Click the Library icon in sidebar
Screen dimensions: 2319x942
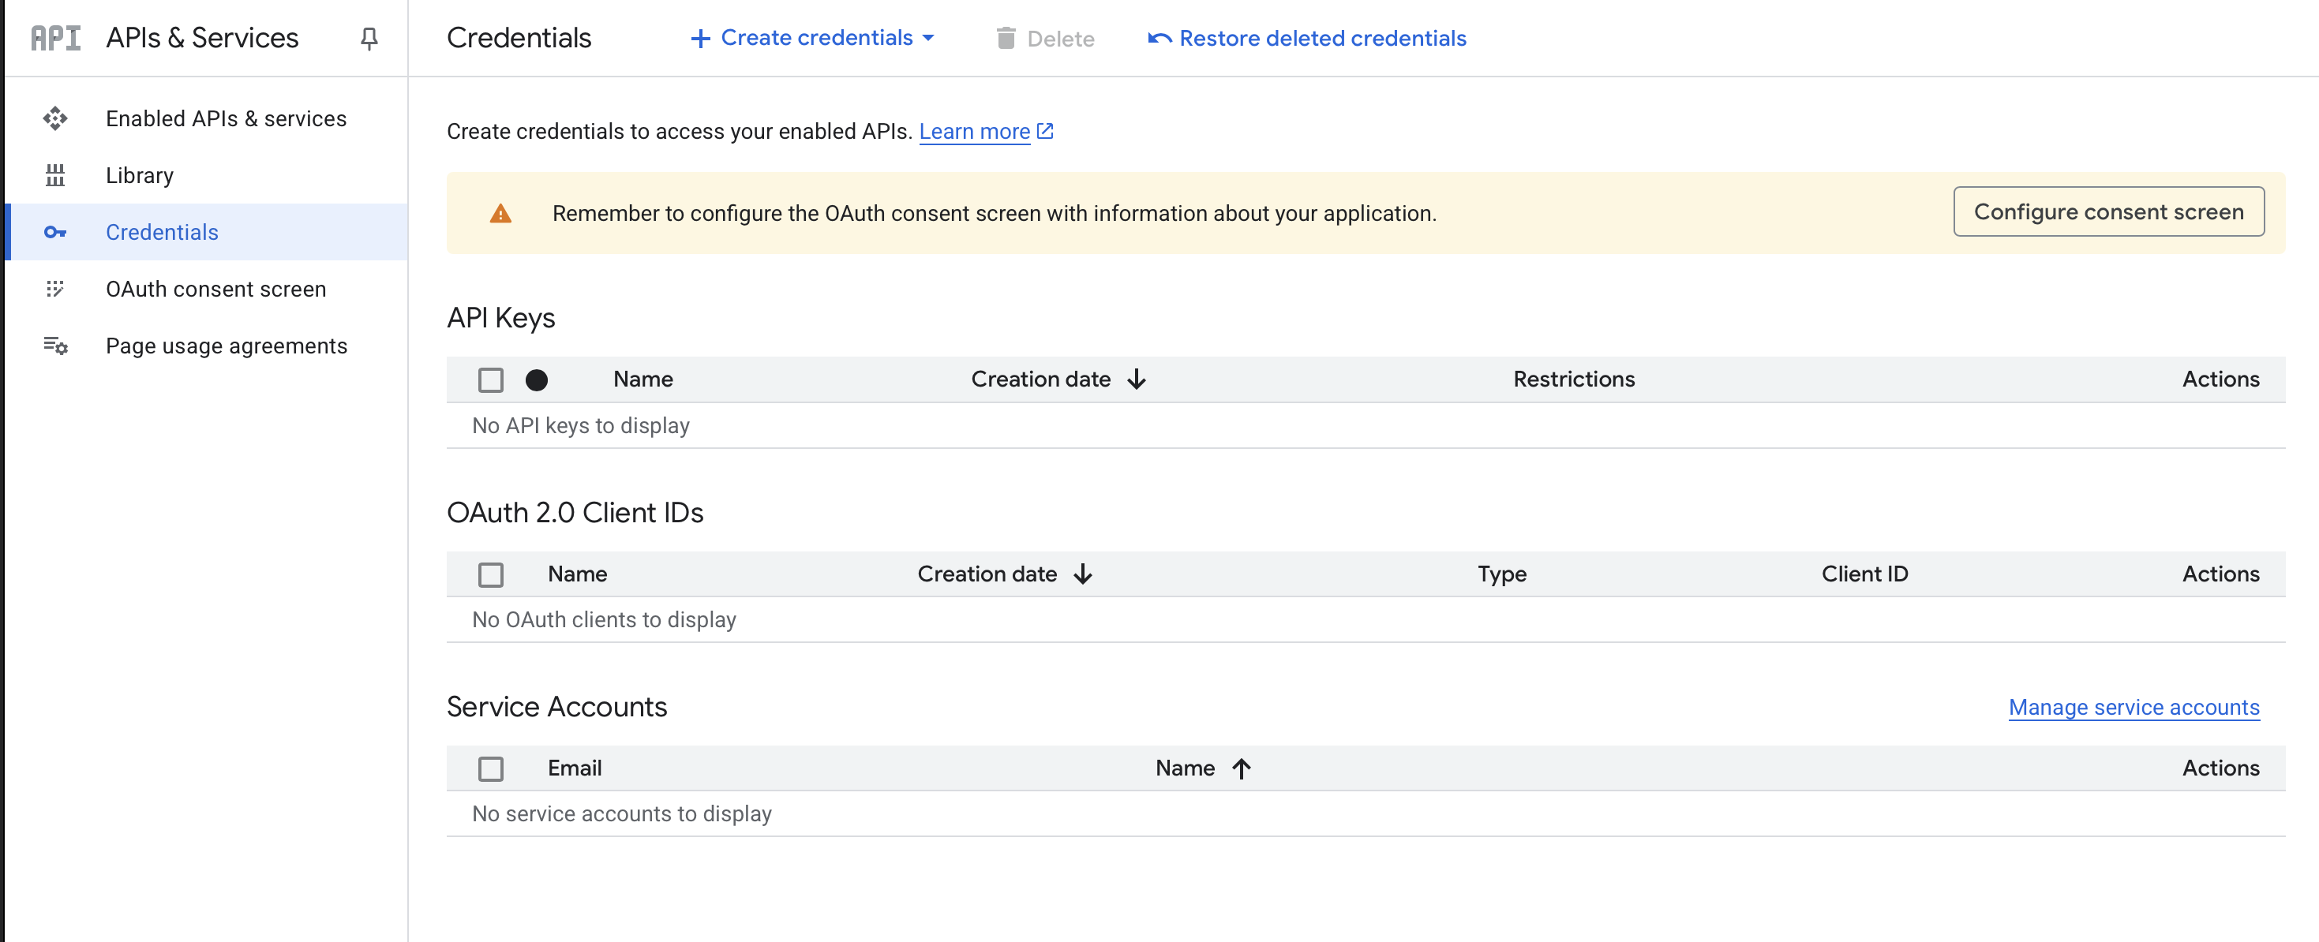click(56, 174)
